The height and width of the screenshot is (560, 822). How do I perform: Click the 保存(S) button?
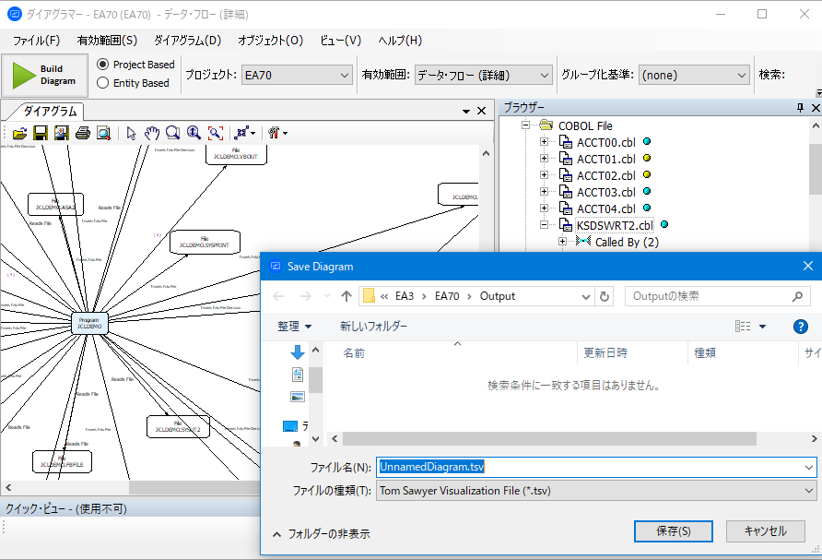point(673,531)
